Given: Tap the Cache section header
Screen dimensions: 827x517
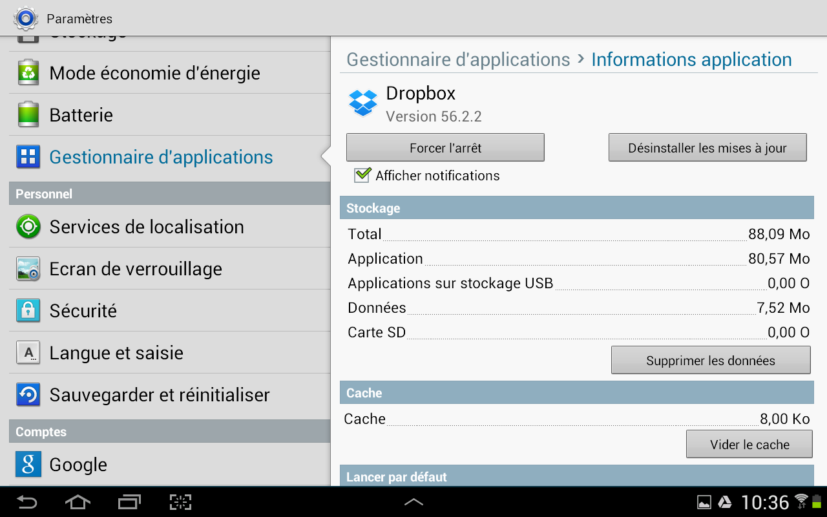Looking at the screenshot, I should [x=576, y=393].
